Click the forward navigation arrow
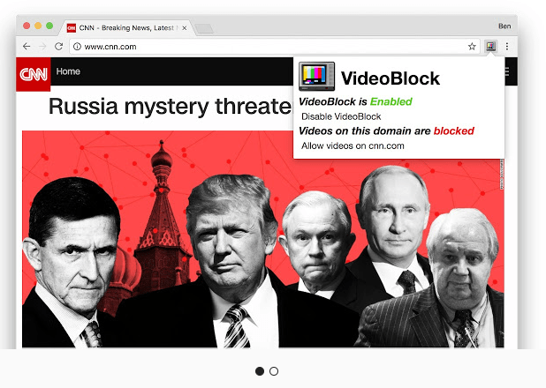This screenshot has width=546, height=388. click(42, 46)
